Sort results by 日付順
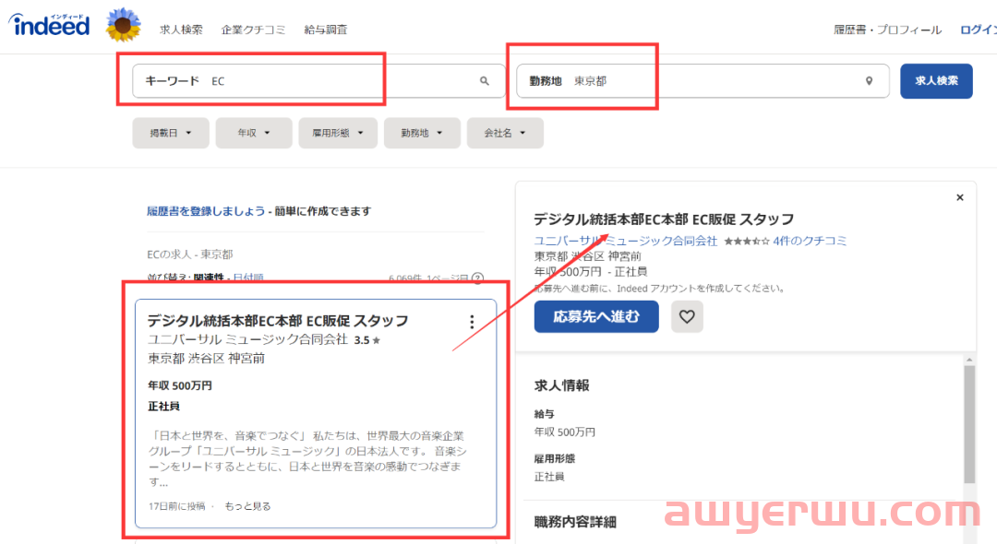Viewport: 997px width, 544px height. click(248, 278)
